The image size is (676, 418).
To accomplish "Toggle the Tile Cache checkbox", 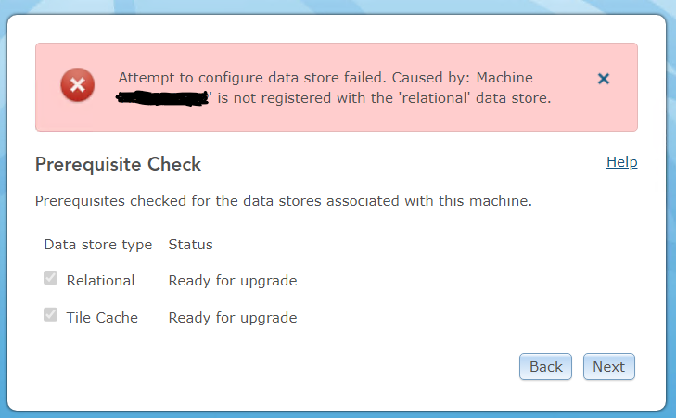I will click(51, 316).
